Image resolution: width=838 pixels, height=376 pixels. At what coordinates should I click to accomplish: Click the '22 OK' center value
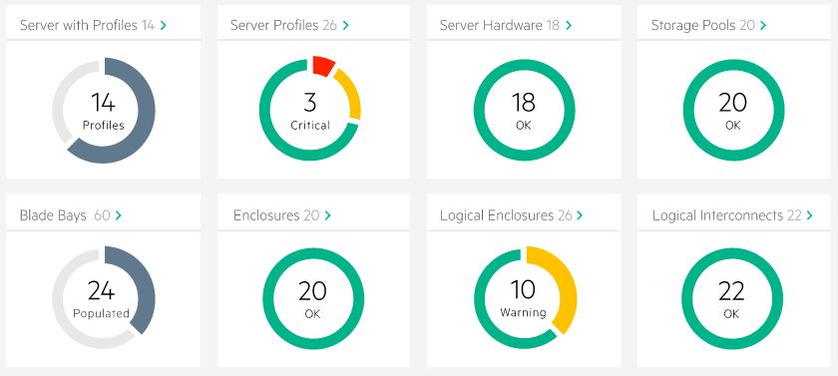click(x=731, y=300)
